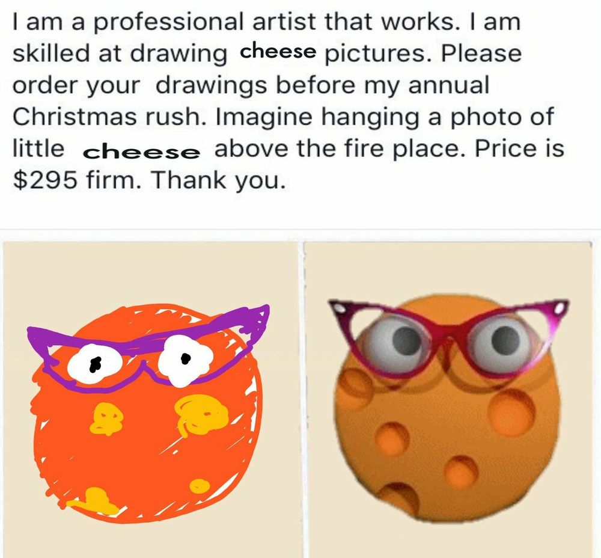This screenshot has height=558, width=601.
Task: Click the second 'cheese' word after 'little'
Action: (x=141, y=152)
